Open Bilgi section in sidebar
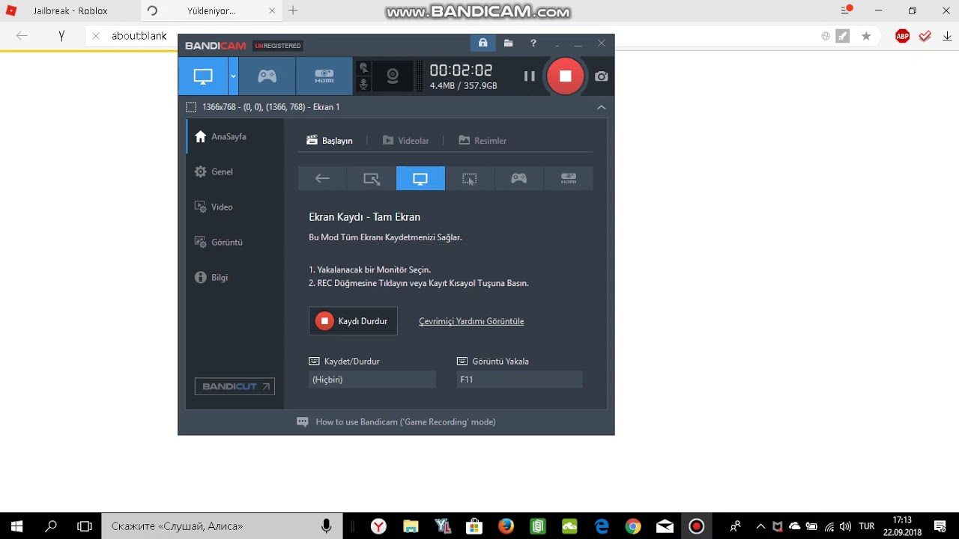This screenshot has width=959, height=539. (x=235, y=277)
